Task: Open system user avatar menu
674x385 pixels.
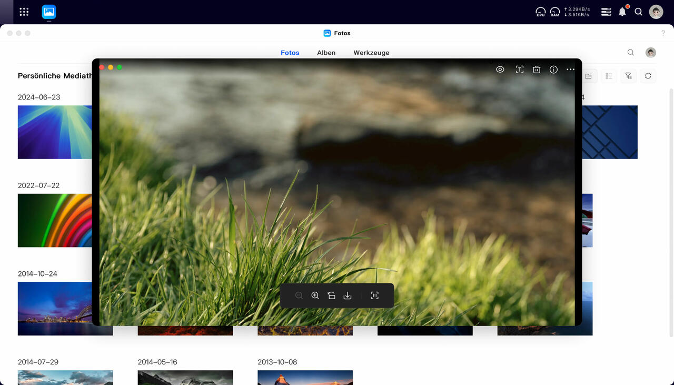Action: point(656,12)
